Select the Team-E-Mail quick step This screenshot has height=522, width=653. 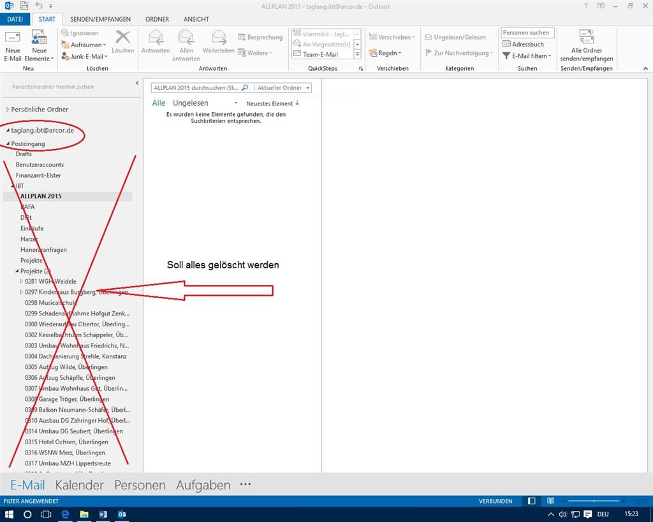point(320,54)
